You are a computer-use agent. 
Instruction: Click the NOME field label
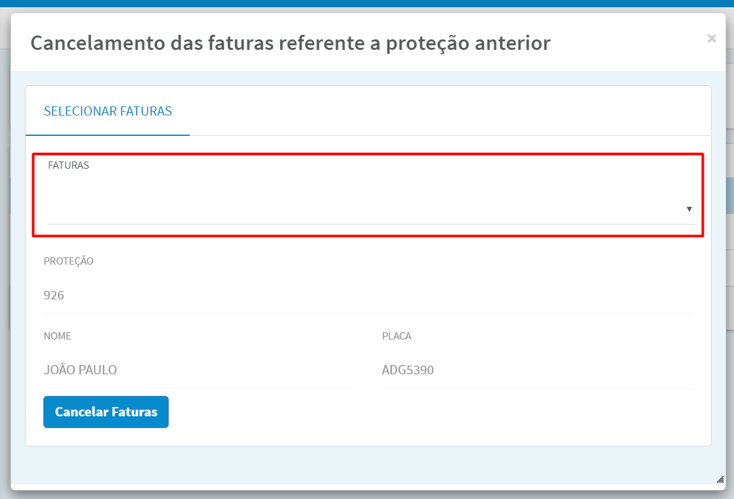click(x=57, y=336)
